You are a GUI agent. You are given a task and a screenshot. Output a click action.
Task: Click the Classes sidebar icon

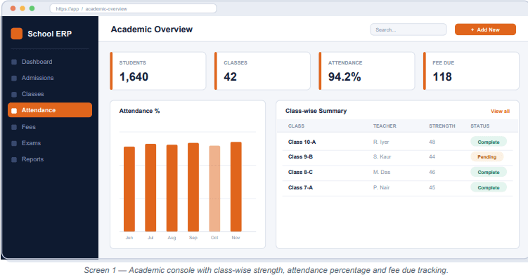(14, 94)
